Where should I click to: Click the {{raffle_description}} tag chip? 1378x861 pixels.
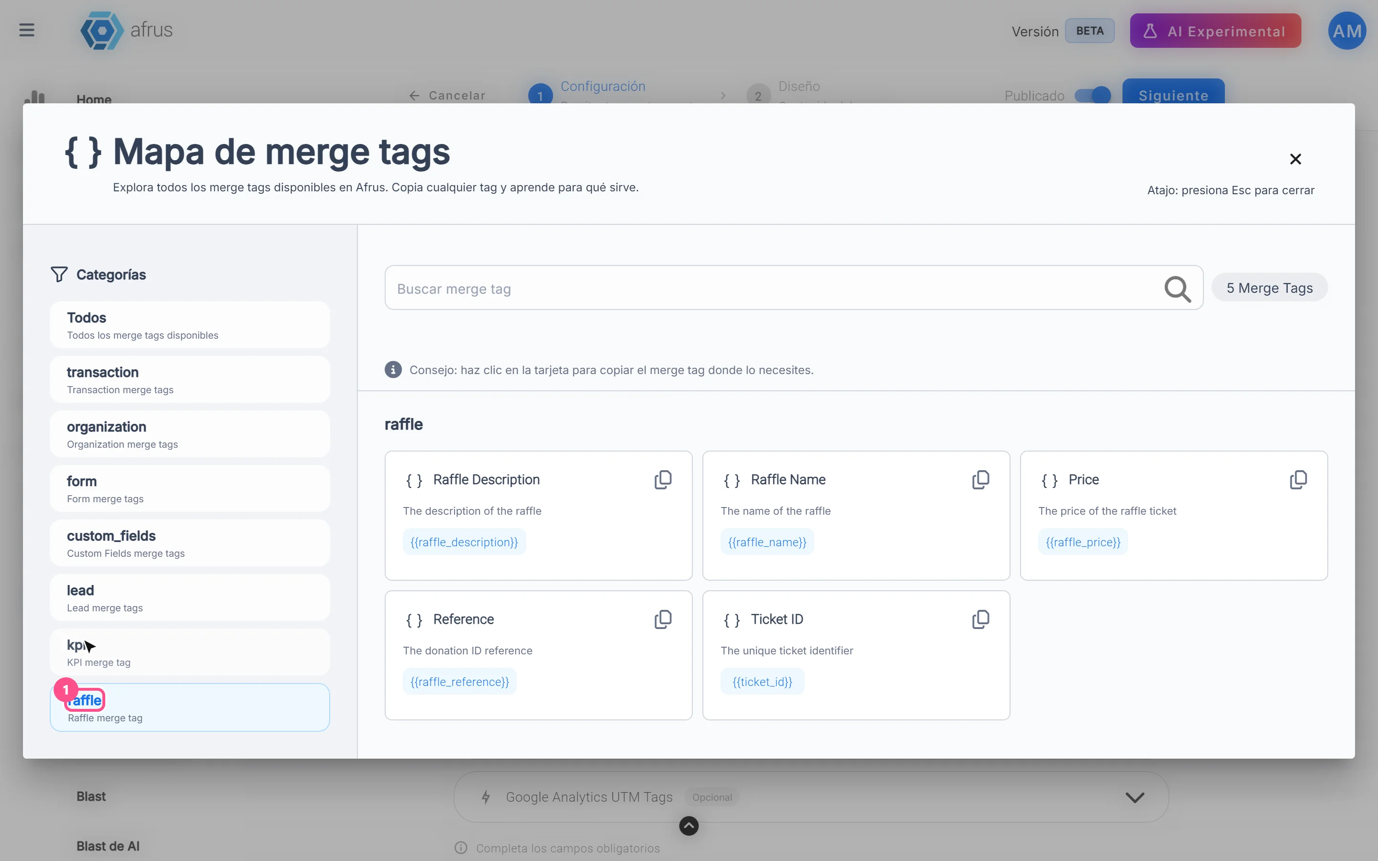(x=464, y=542)
